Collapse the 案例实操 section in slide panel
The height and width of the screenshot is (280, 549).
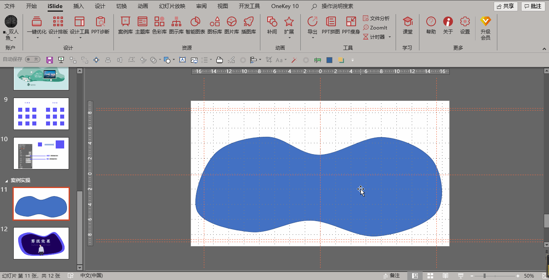click(x=6, y=180)
